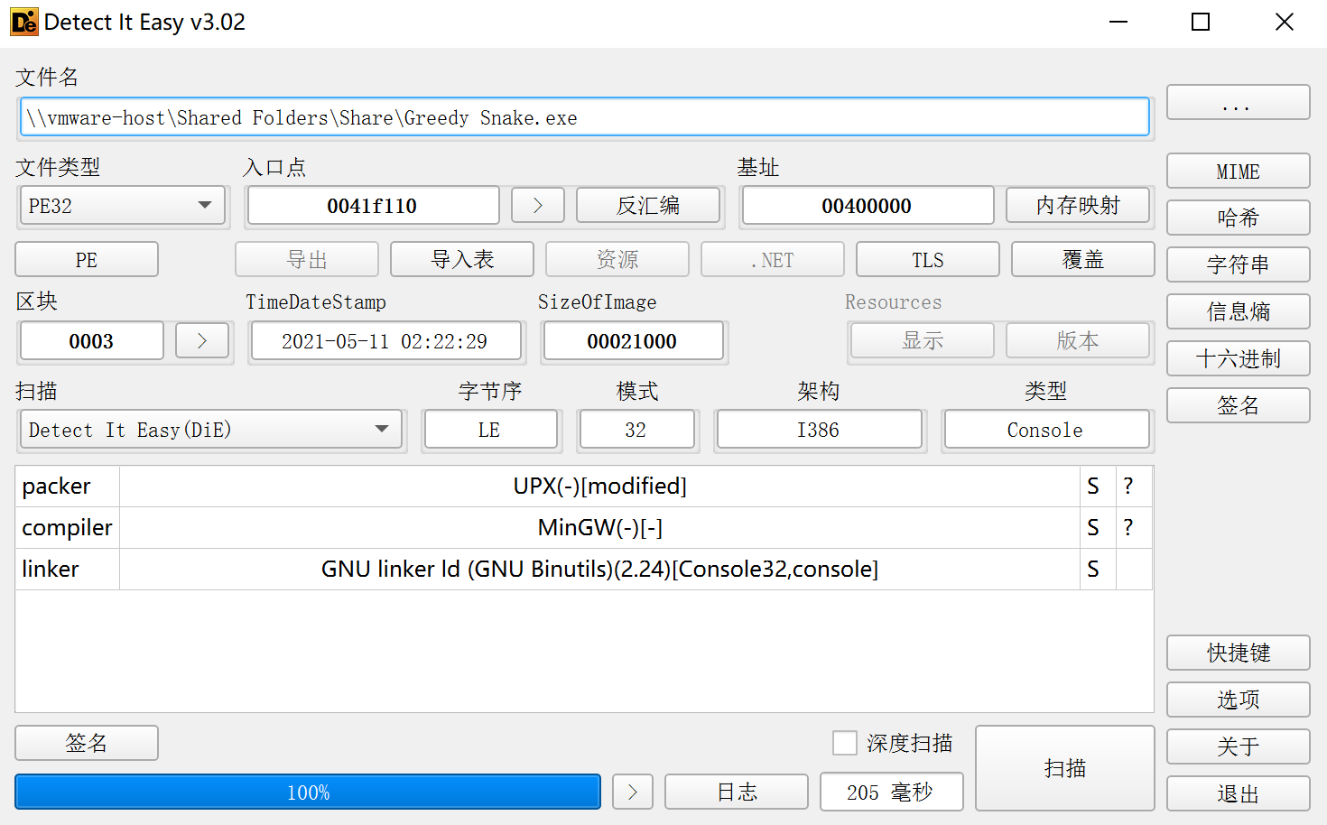The width and height of the screenshot is (1327, 825).
Task: Click the question mark in compiler row
Action: tap(1128, 528)
